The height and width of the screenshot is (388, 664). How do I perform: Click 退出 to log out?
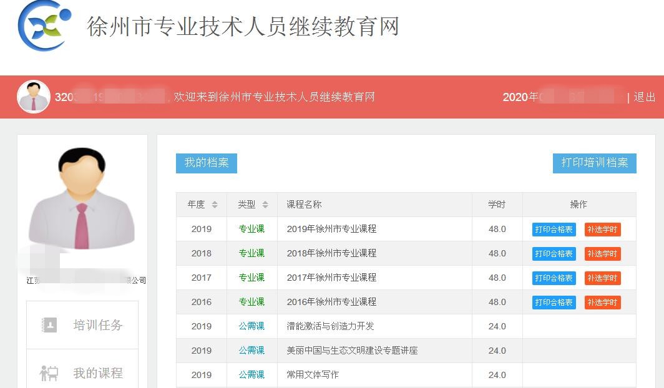(x=645, y=97)
